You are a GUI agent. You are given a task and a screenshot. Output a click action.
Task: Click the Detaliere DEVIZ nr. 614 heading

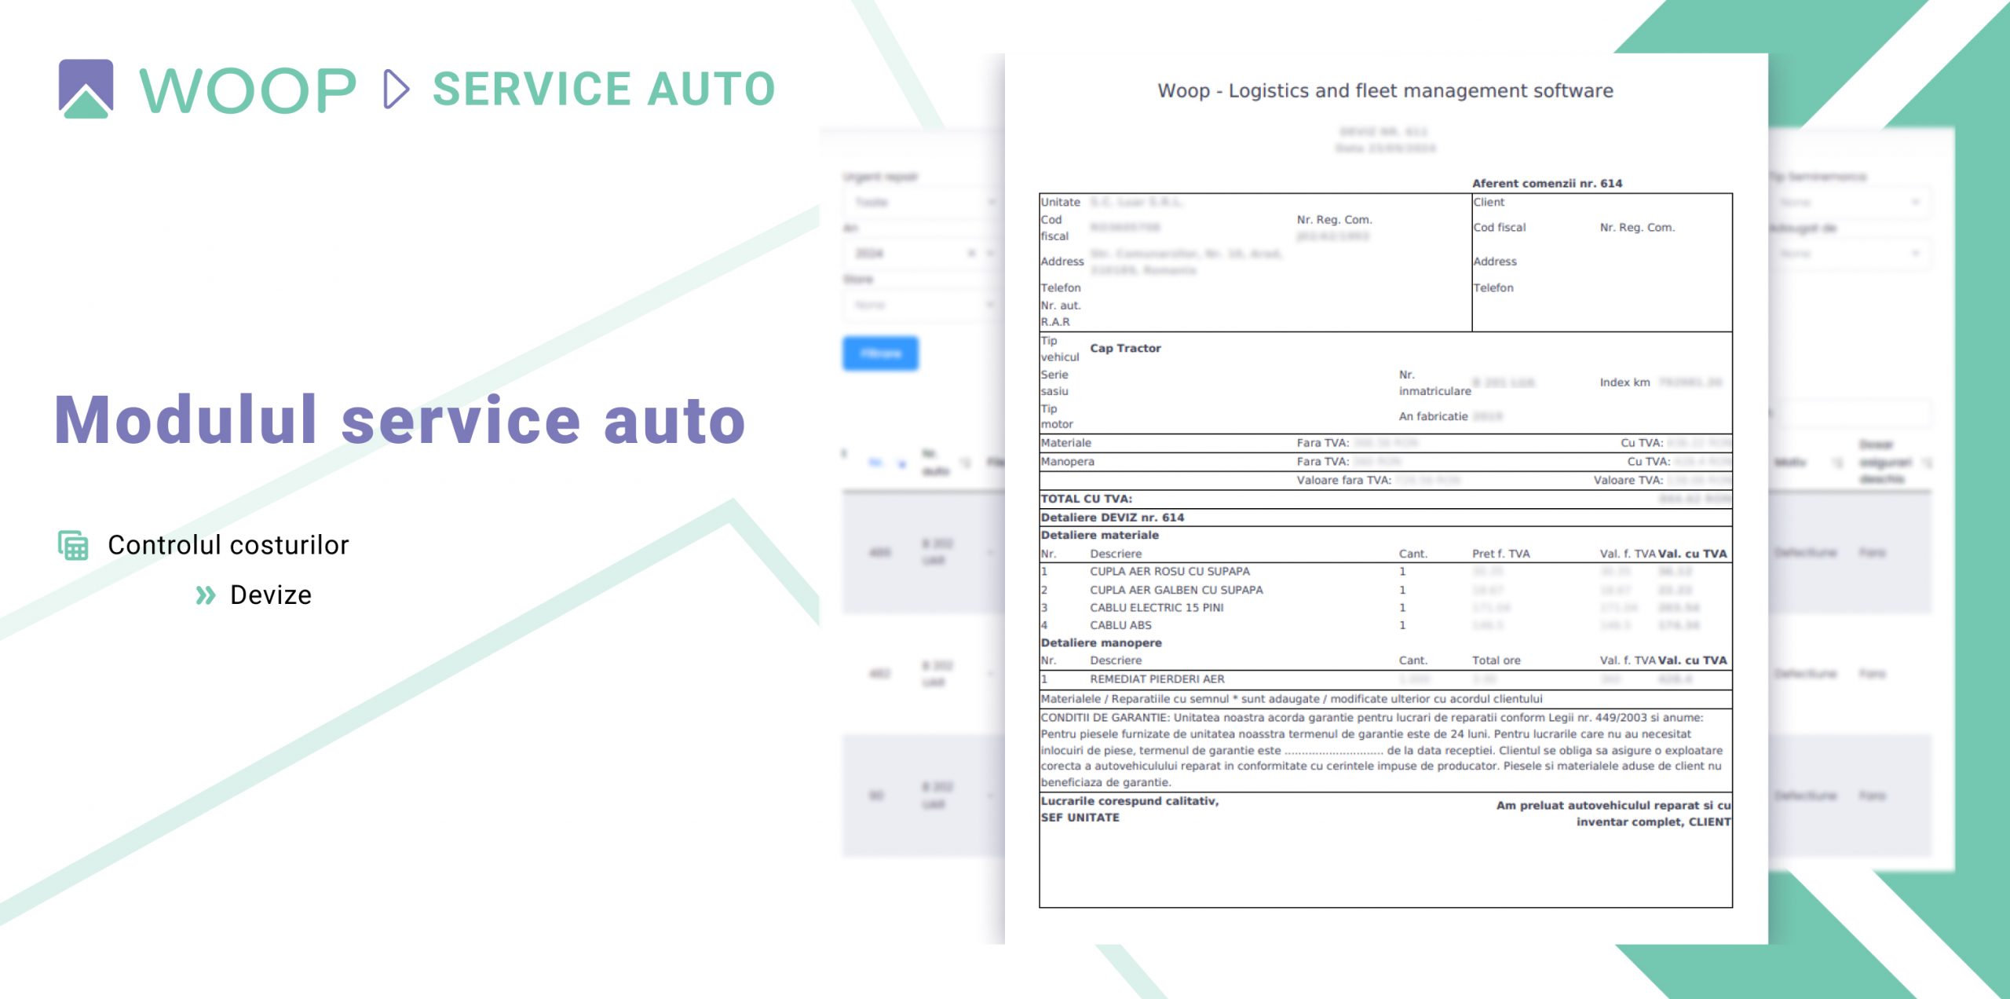1112,518
